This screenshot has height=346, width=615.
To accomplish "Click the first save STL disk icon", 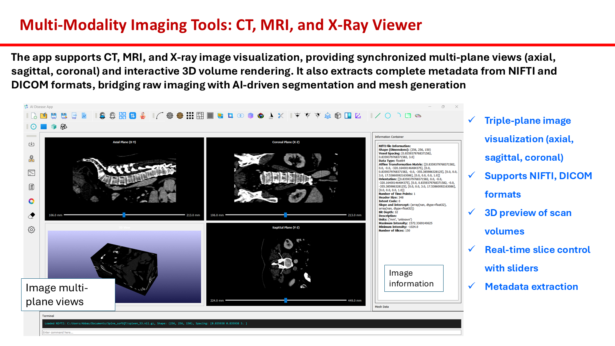I will click(x=54, y=116).
